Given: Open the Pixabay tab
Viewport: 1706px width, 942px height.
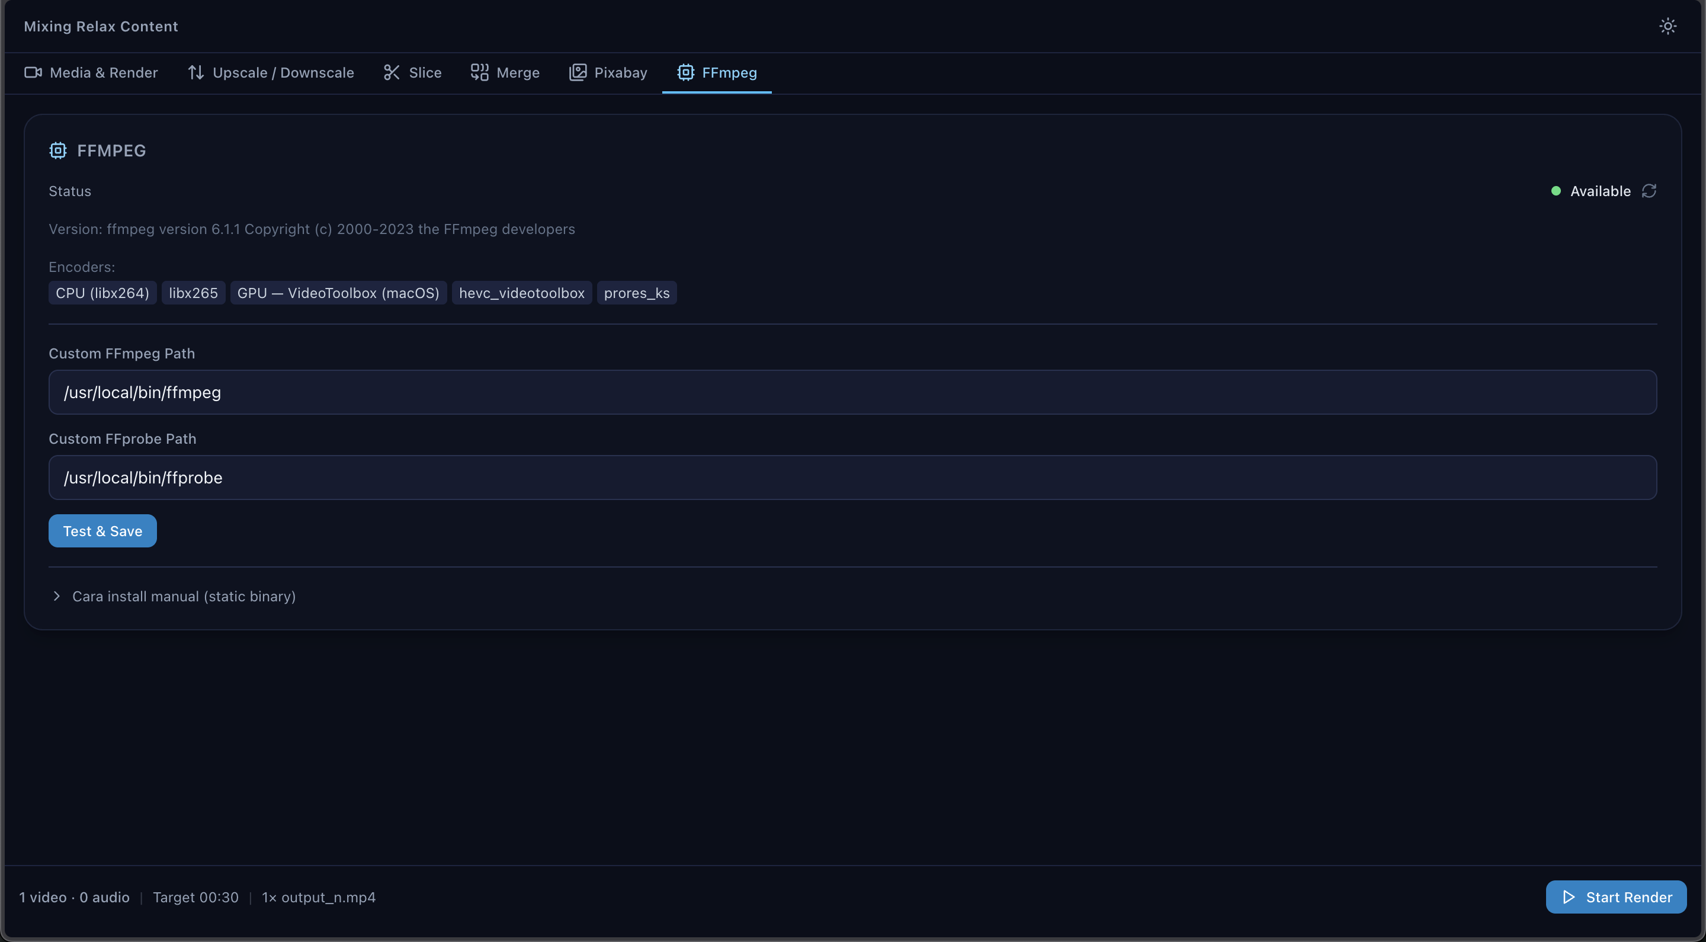Looking at the screenshot, I should (x=608, y=72).
